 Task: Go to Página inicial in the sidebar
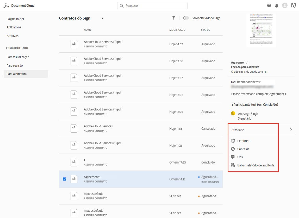pyautogui.click(x=15, y=19)
